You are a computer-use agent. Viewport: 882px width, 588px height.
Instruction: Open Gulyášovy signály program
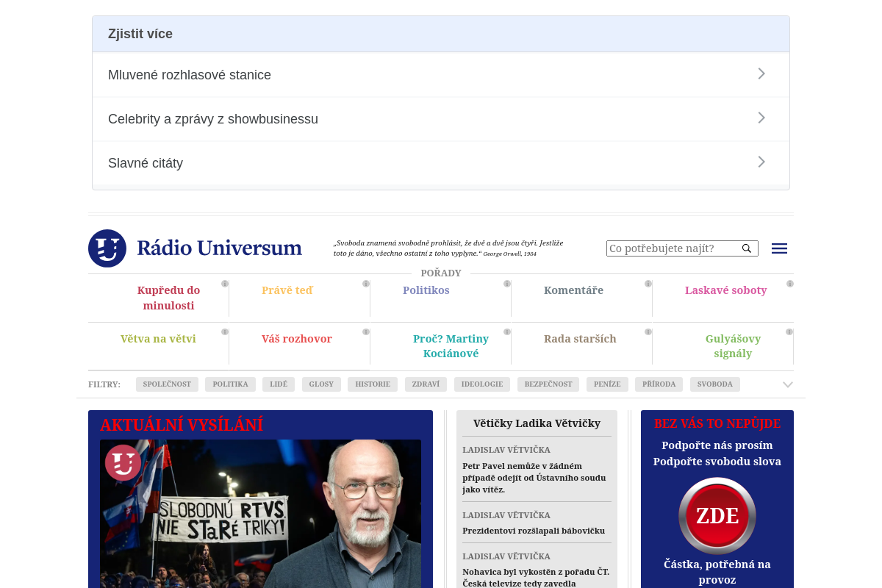pyautogui.click(x=733, y=346)
